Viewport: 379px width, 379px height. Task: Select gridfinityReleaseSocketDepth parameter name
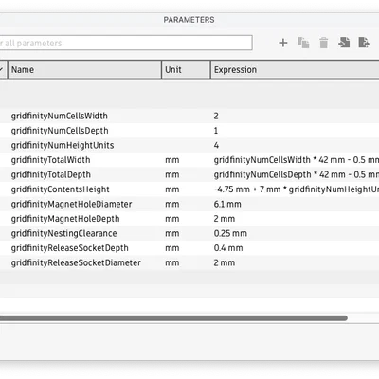tap(70, 248)
